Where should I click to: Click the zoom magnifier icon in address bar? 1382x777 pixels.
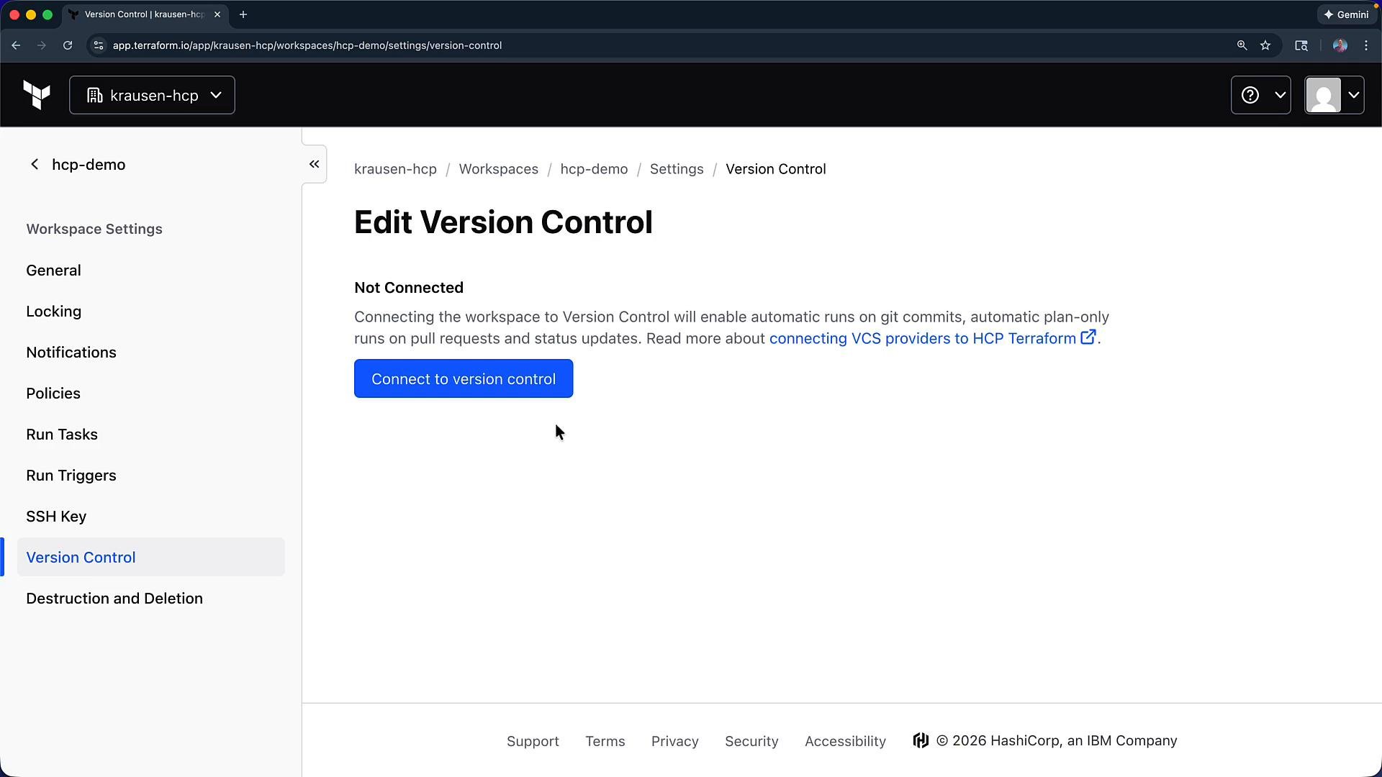pyautogui.click(x=1242, y=45)
